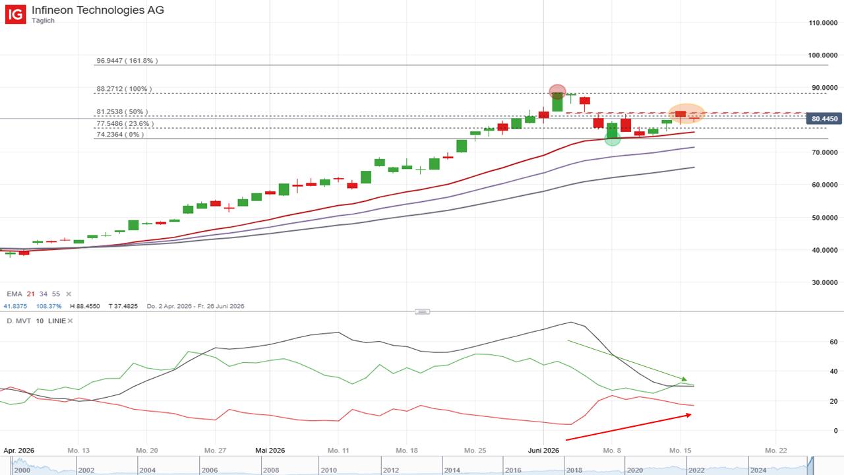Click the 77.5486 (23.6%) Fibonacci label
The image size is (844, 475).
tap(125, 124)
